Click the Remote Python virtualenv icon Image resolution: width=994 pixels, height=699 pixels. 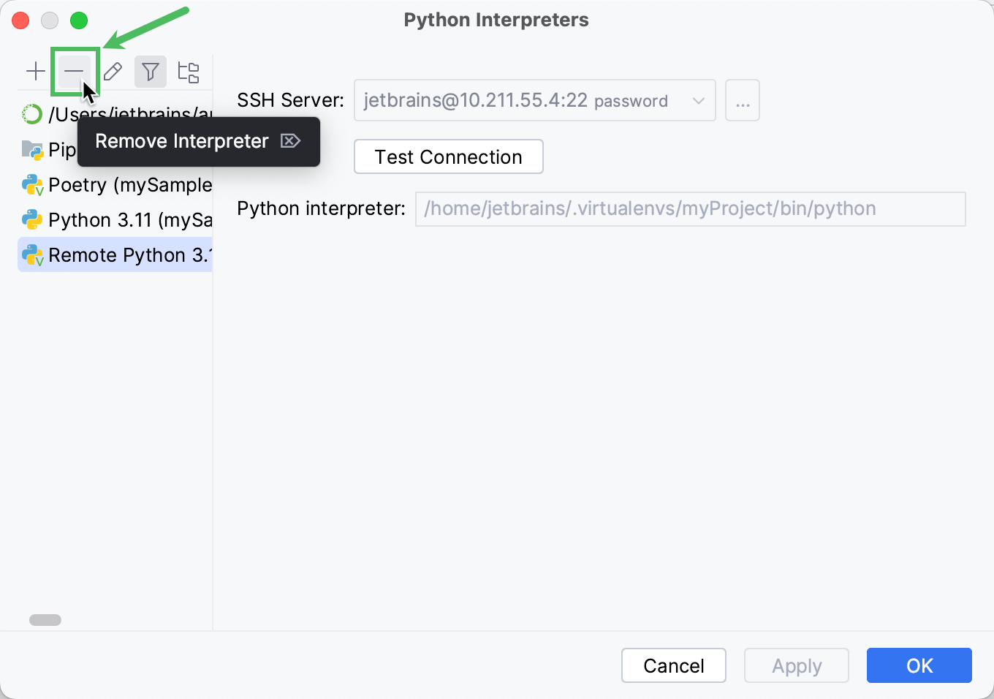pyautogui.click(x=32, y=254)
